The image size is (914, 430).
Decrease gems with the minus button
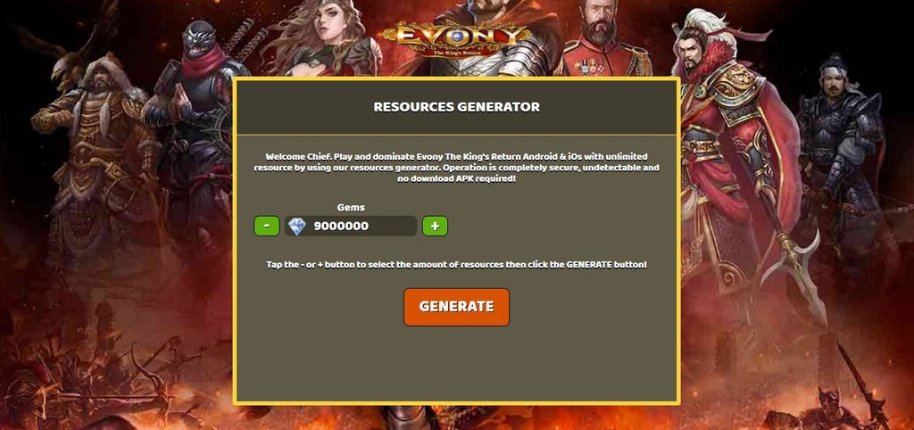266,226
